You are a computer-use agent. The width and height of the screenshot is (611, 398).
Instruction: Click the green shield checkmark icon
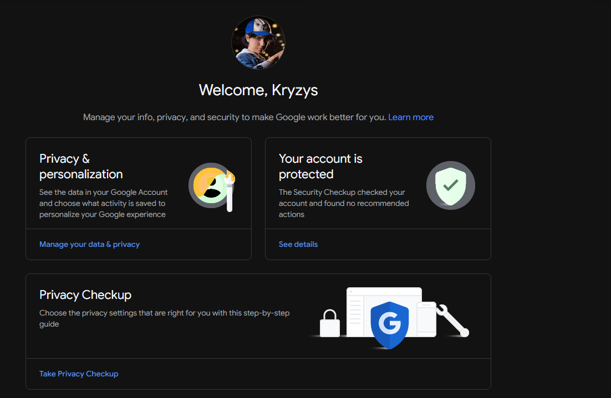(450, 185)
